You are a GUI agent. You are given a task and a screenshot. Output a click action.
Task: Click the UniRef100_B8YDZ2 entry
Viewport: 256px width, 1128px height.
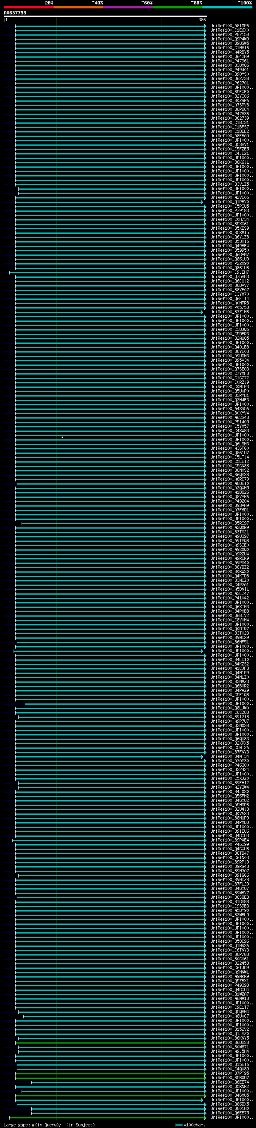coord(230,567)
